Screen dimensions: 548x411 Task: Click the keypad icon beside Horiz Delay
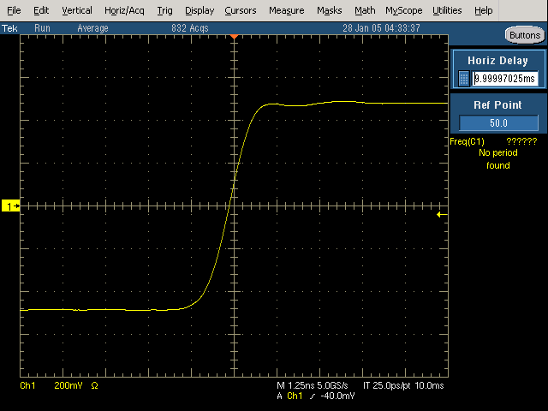click(464, 79)
